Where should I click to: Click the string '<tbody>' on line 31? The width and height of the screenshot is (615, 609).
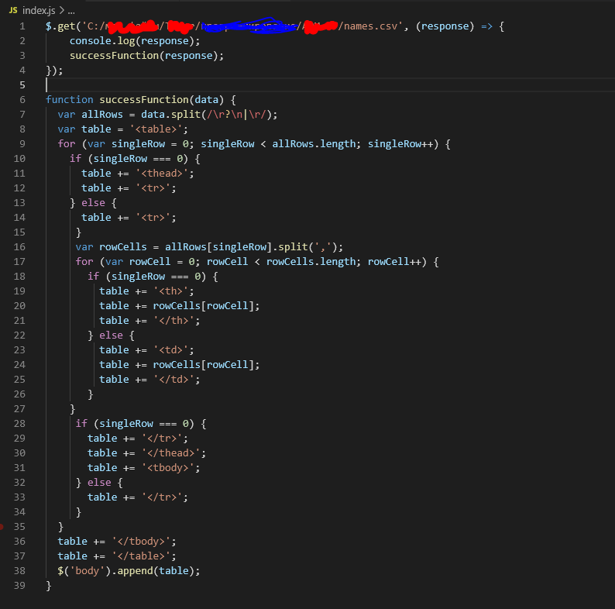click(x=167, y=468)
